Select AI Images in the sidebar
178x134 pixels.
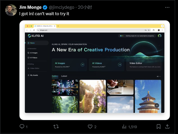[x=34, y=53]
